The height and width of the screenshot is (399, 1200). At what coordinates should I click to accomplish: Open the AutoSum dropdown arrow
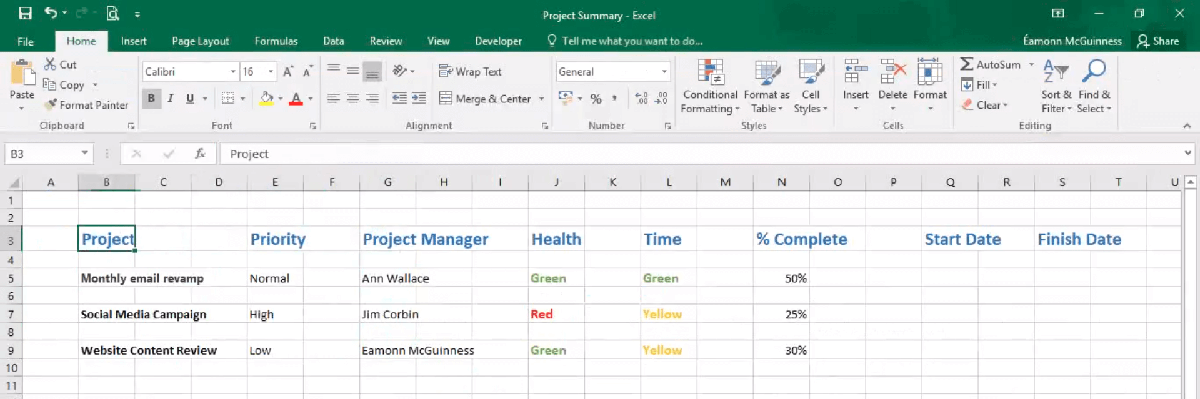1032,64
